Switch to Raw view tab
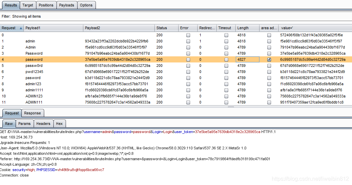352x185 pixels. [x=9, y=124]
